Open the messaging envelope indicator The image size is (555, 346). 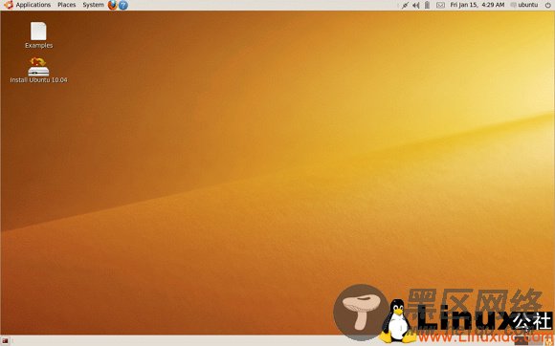pyautogui.click(x=440, y=5)
